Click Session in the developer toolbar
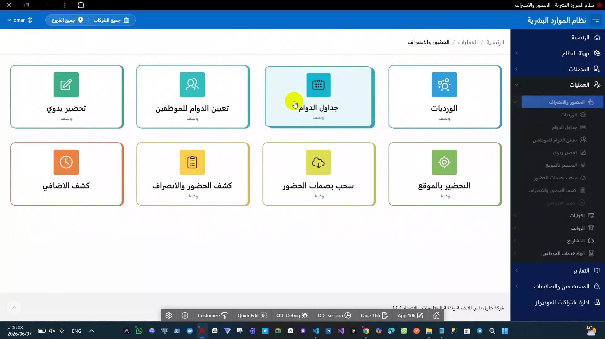 click(334, 316)
